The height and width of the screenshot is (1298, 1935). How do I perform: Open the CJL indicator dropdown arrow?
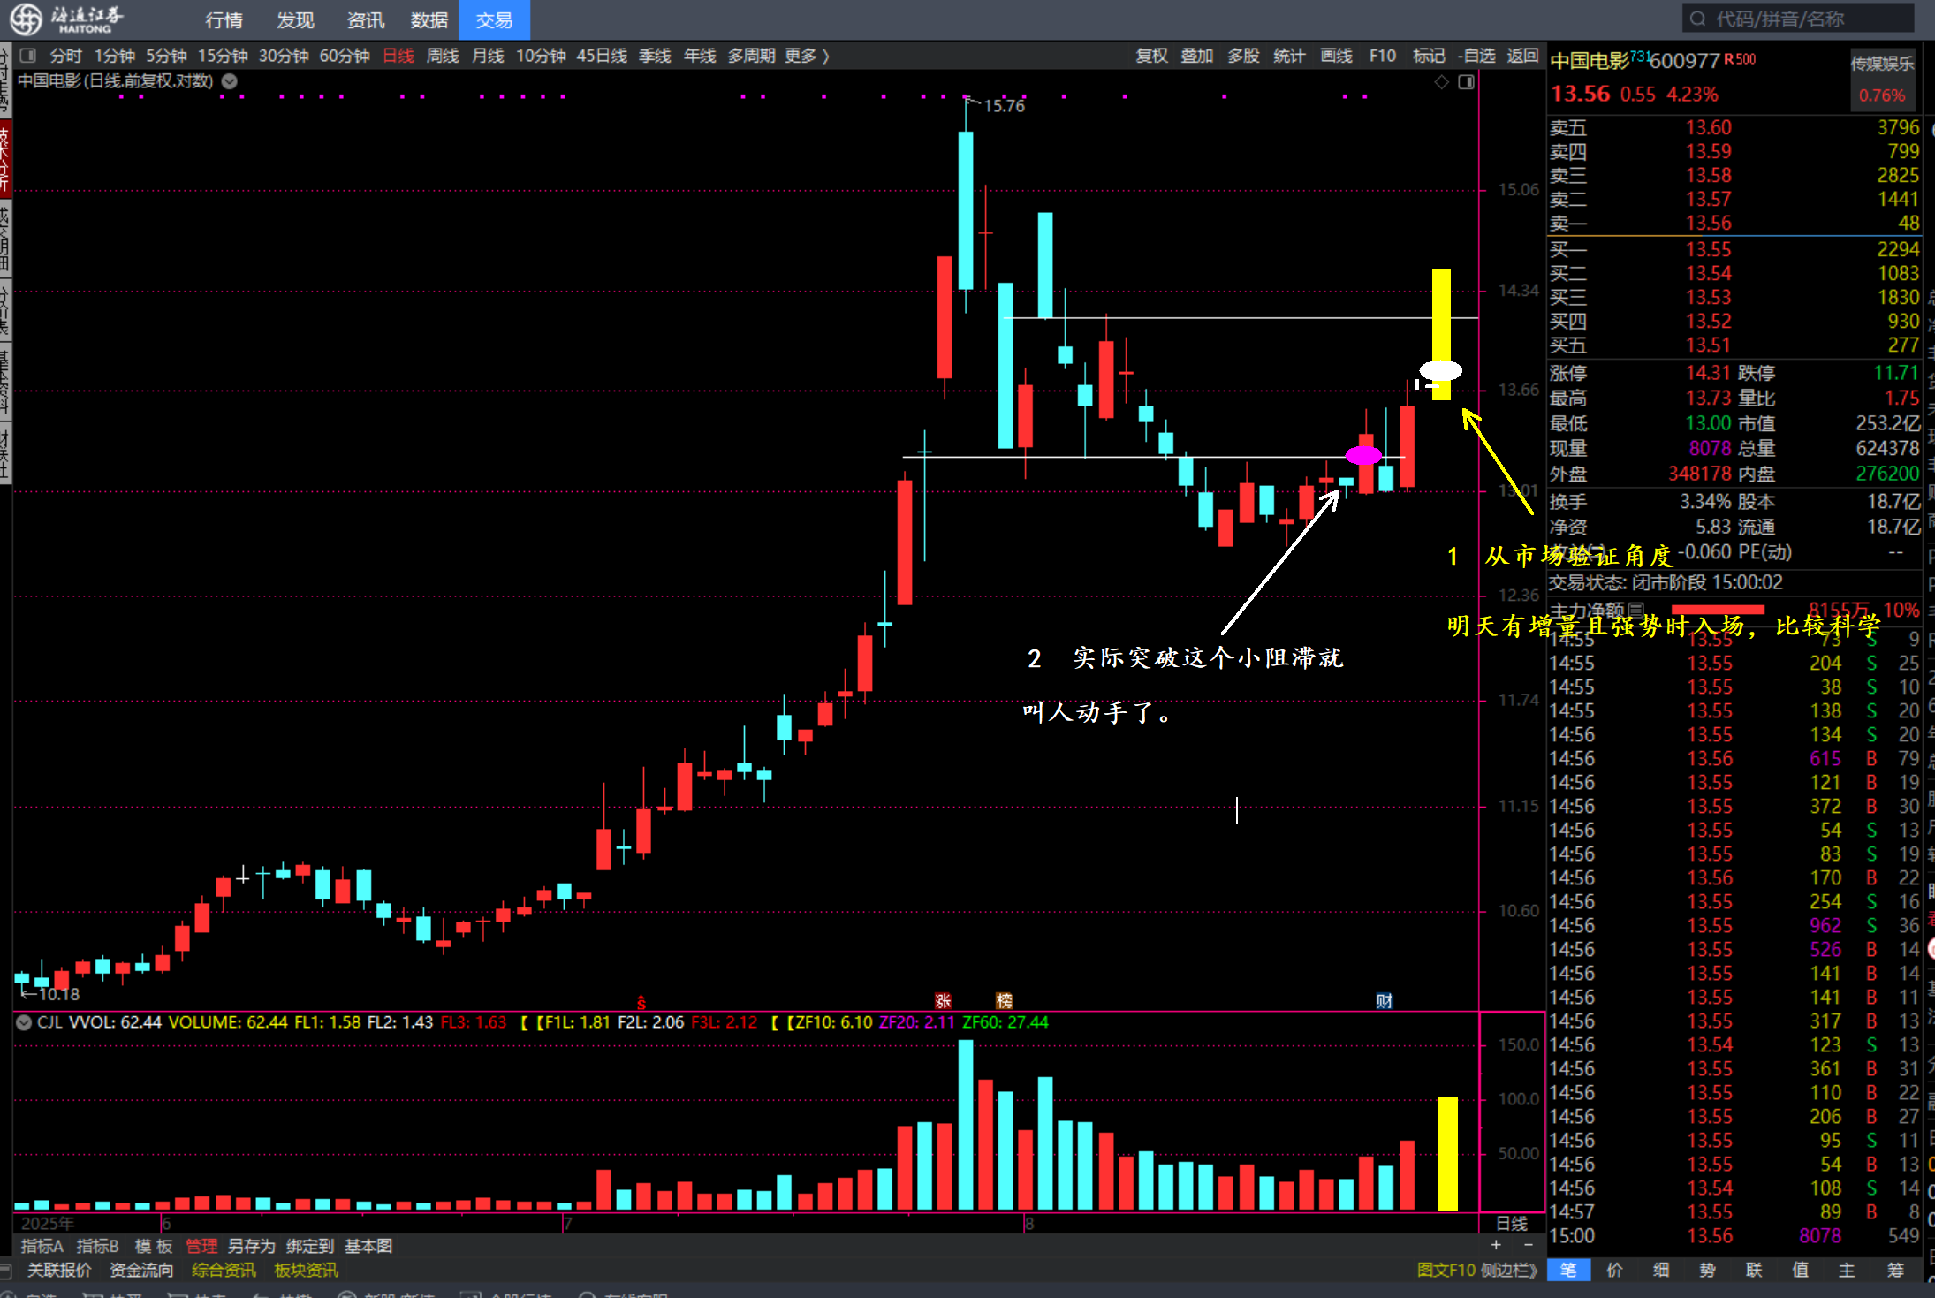pos(24,1022)
